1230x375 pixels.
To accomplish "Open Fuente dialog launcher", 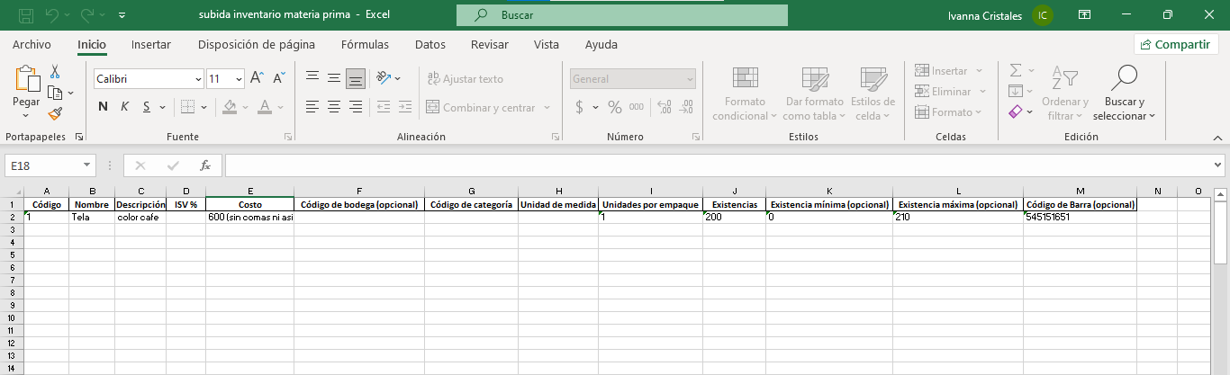I will point(288,137).
